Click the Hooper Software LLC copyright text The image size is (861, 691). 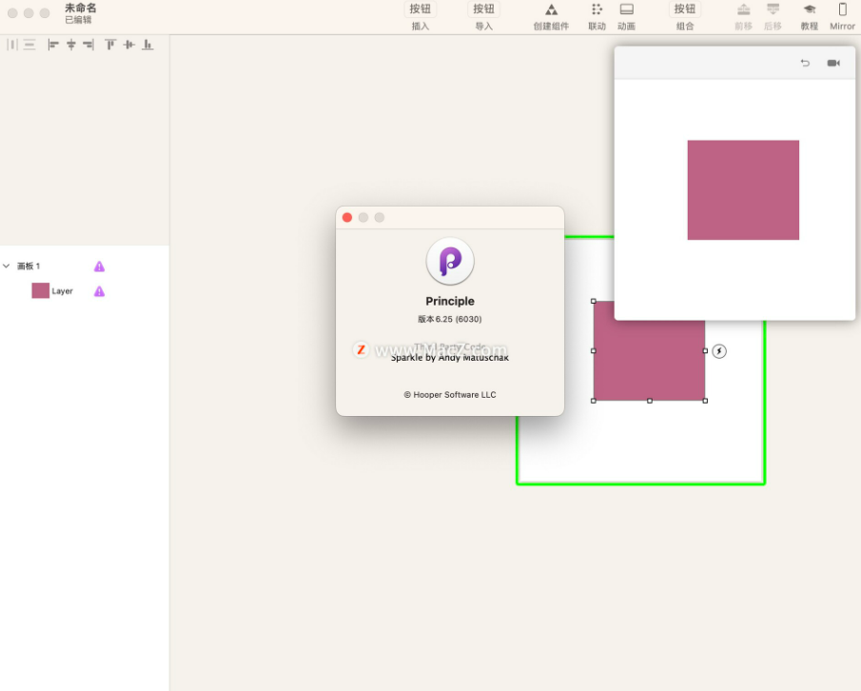click(x=450, y=394)
